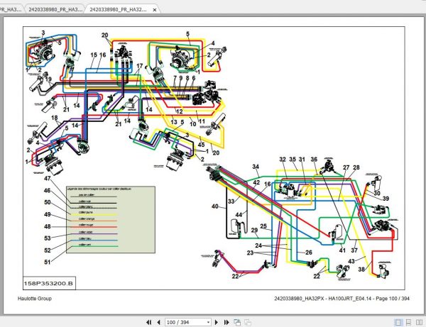Select the active 2420338980_PR_HA32... tab
426x327 pixels.
coord(119,9)
